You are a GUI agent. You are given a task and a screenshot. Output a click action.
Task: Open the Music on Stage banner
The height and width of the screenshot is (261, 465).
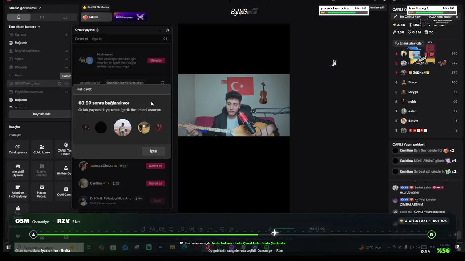tap(130, 17)
